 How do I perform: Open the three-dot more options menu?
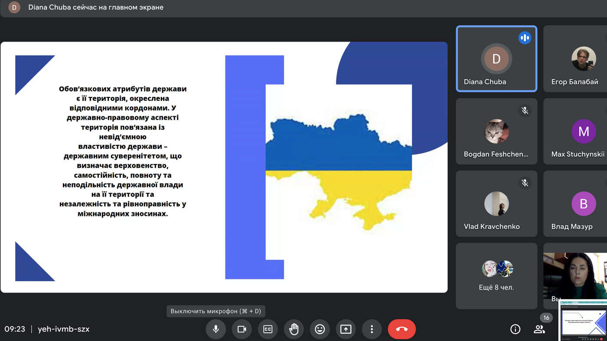point(372,329)
